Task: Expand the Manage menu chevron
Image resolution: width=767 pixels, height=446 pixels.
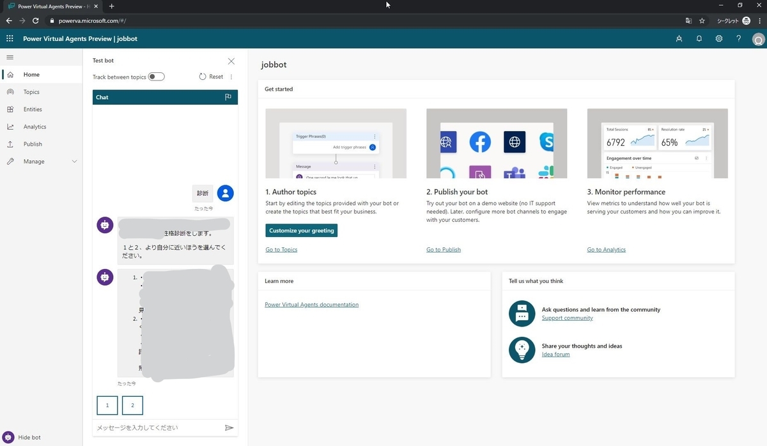Action: point(74,162)
